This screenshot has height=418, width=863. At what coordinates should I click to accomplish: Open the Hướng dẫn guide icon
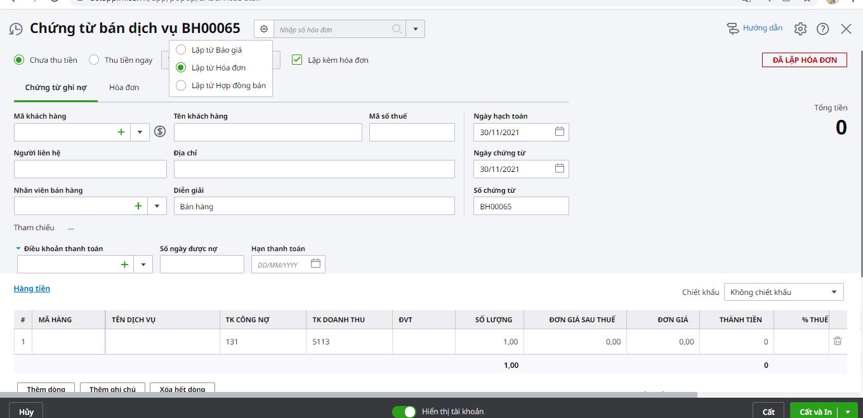pyautogui.click(x=733, y=29)
